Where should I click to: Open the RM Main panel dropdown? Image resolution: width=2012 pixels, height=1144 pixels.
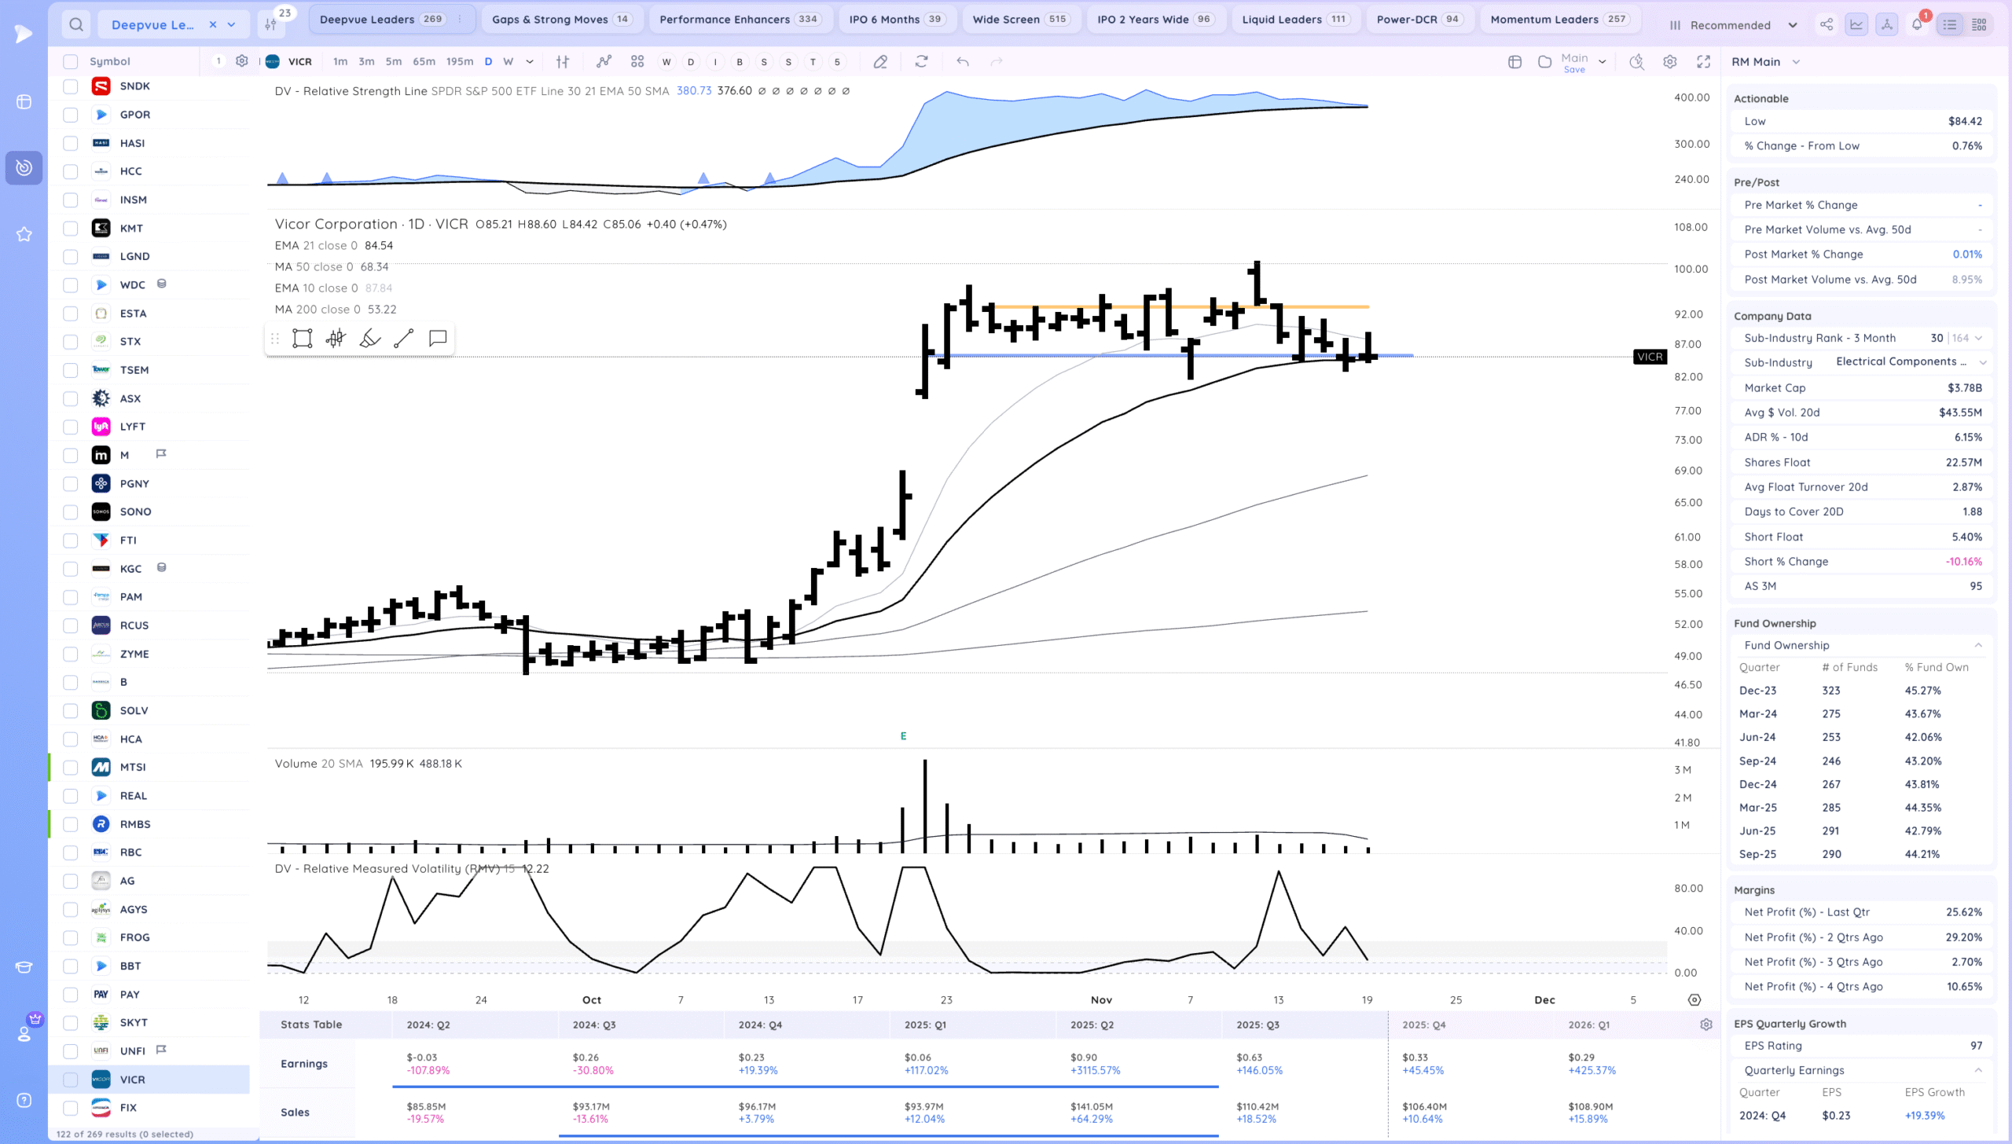(1796, 62)
